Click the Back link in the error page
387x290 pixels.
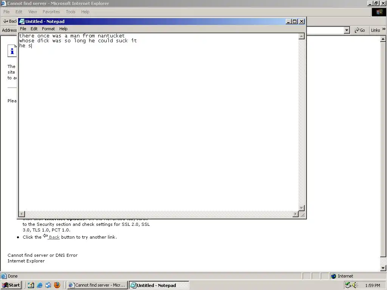54,237
